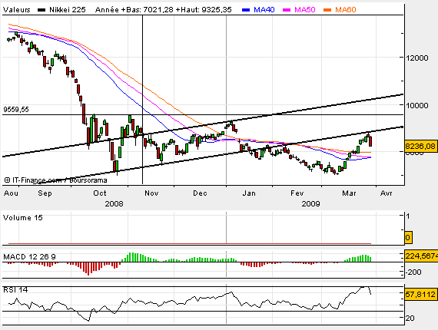Click the -200 MACD axis label
438x330 pixels.
[x=413, y=272]
